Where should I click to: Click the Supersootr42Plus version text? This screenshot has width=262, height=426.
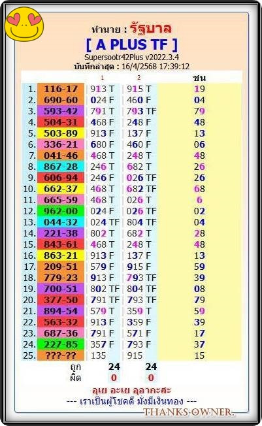(131, 57)
